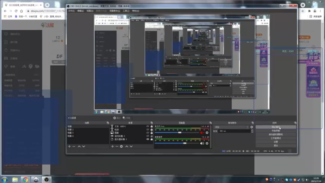Move the selected scene up
This screenshot has width=325, height=183.
pyautogui.click(x=79, y=146)
